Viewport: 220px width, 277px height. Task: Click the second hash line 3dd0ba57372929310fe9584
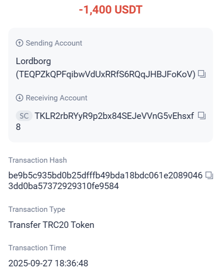63,186
